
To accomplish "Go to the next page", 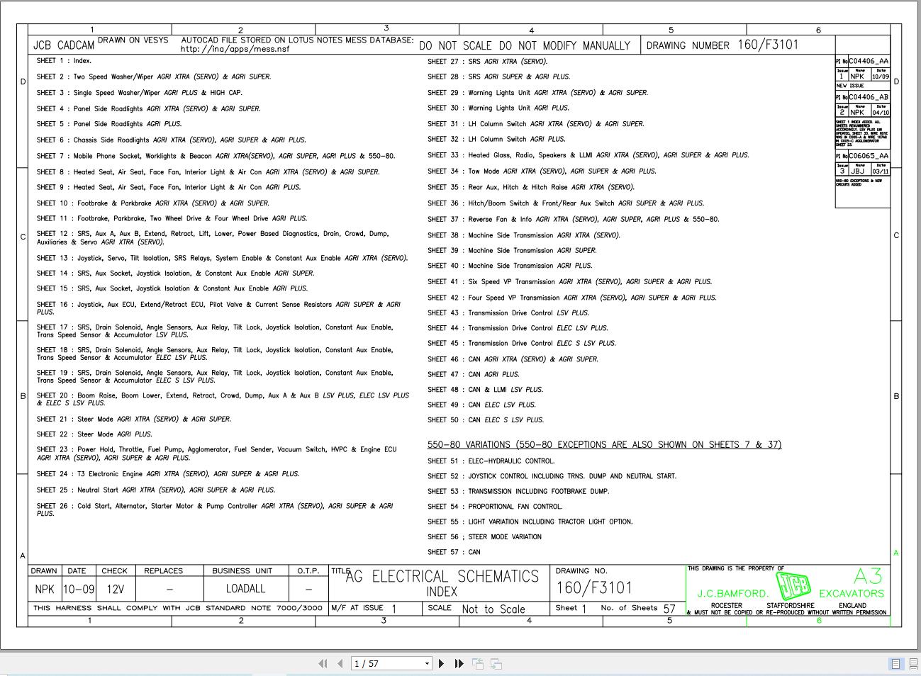I will coord(441,664).
